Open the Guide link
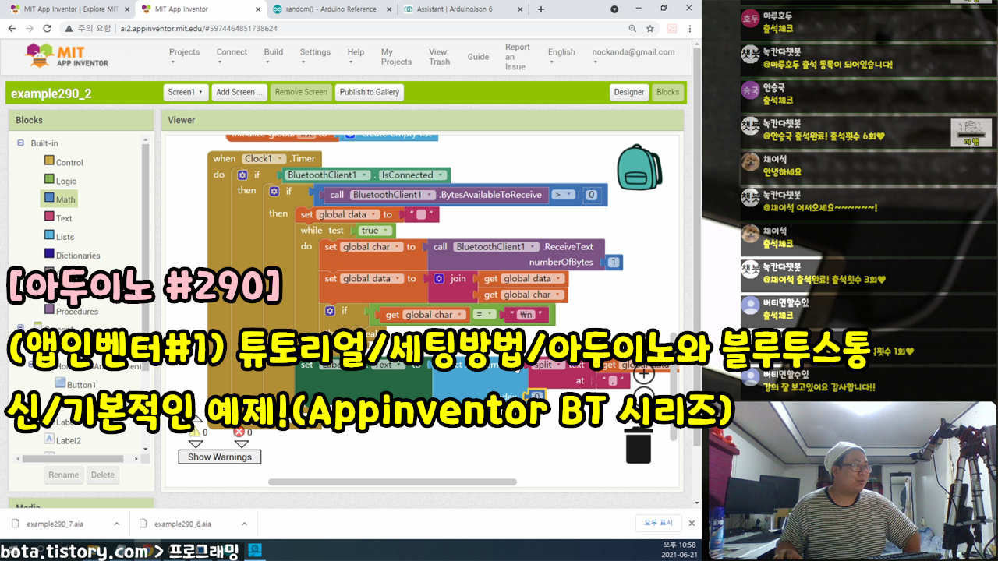The image size is (998, 561). coord(478,57)
